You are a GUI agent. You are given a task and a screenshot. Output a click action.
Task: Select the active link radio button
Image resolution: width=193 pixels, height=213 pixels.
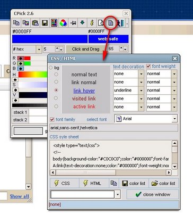(56, 106)
